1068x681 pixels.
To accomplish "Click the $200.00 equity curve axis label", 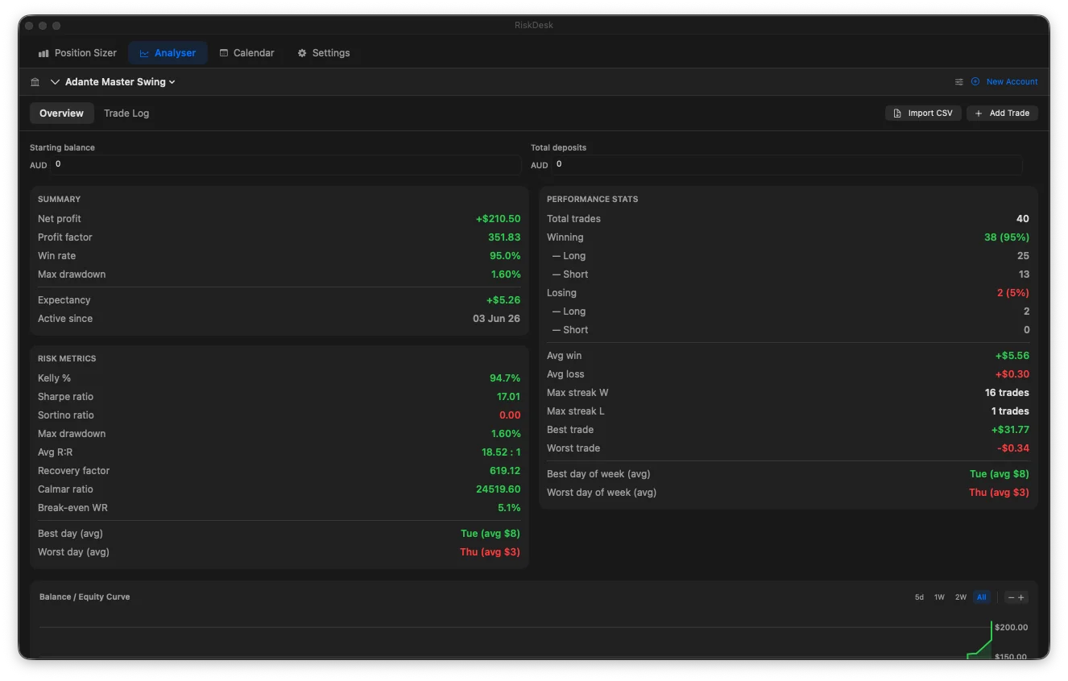I will [x=1011, y=627].
